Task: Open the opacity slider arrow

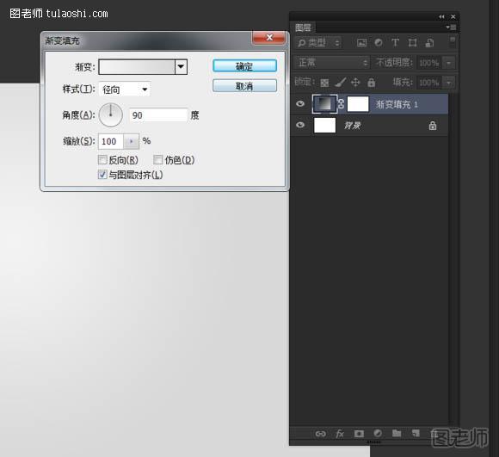Action: pyautogui.click(x=449, y=63)
